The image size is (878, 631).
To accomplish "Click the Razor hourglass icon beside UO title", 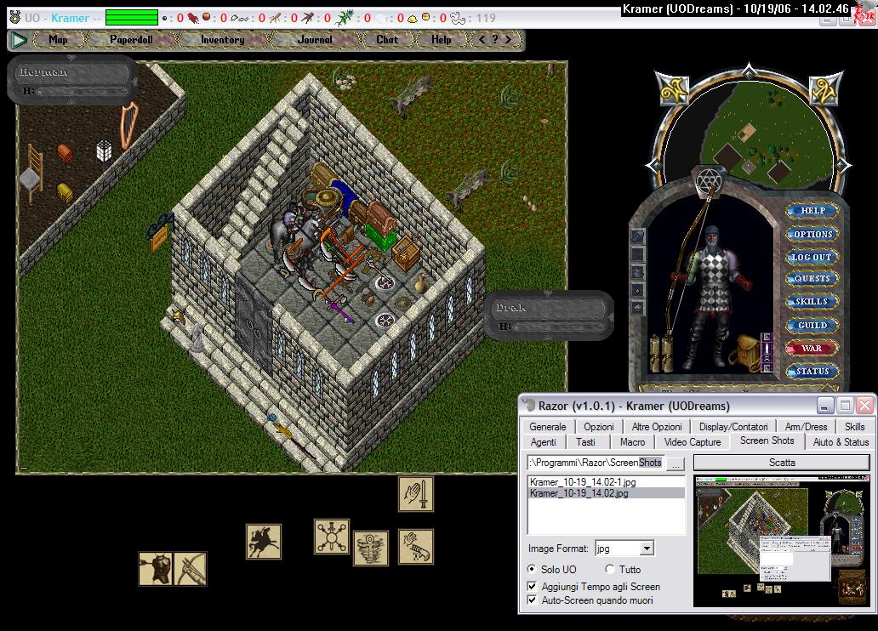I will (15, 17).
